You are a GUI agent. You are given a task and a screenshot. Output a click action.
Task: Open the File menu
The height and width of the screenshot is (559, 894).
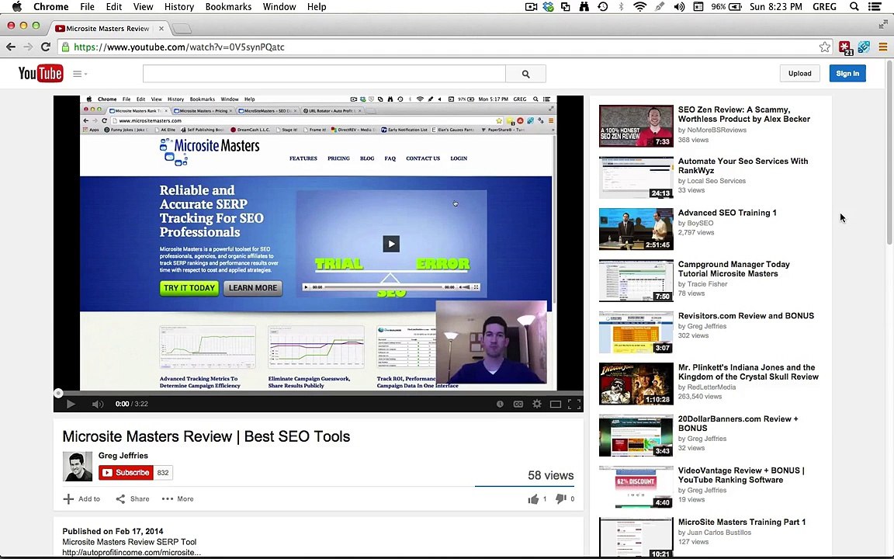(x=87, y=7)
